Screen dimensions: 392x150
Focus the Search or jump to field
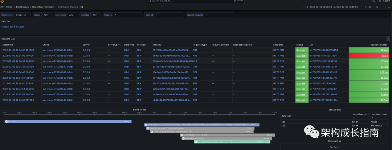[196, 1]
